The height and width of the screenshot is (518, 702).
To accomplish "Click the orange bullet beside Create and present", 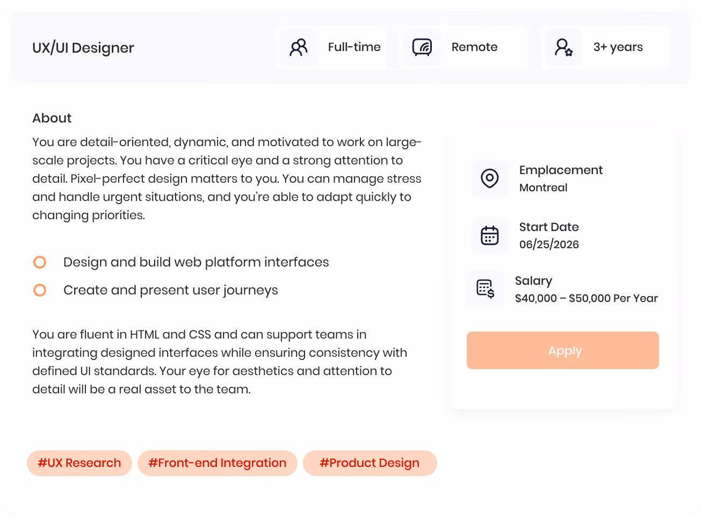I will [40, 290].
